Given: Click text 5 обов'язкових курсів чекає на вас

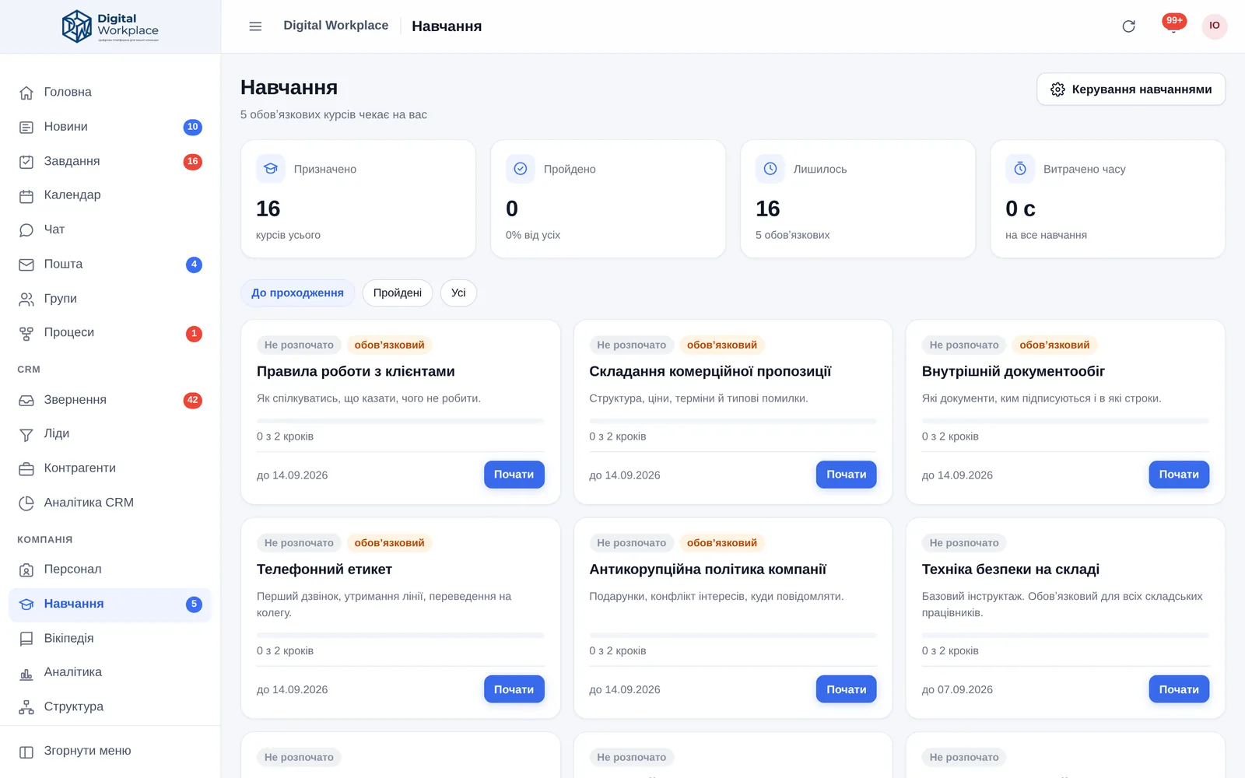Looking at the screenshot, I should click(334, 115).
